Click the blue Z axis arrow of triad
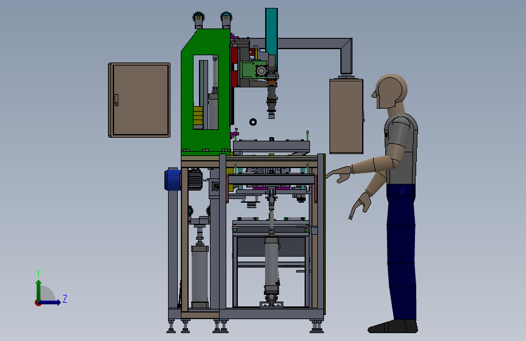Viewport: 526px width, 341px height. pos(50,302)
